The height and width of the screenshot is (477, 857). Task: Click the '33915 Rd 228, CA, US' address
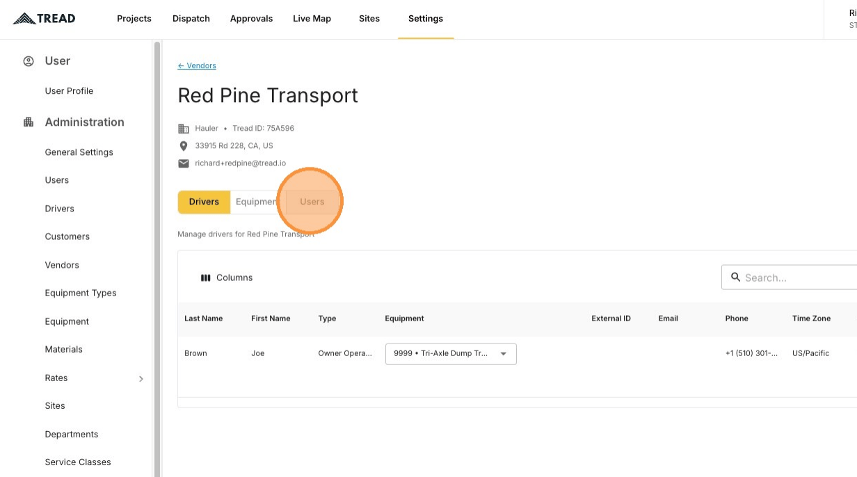[234, 146]
